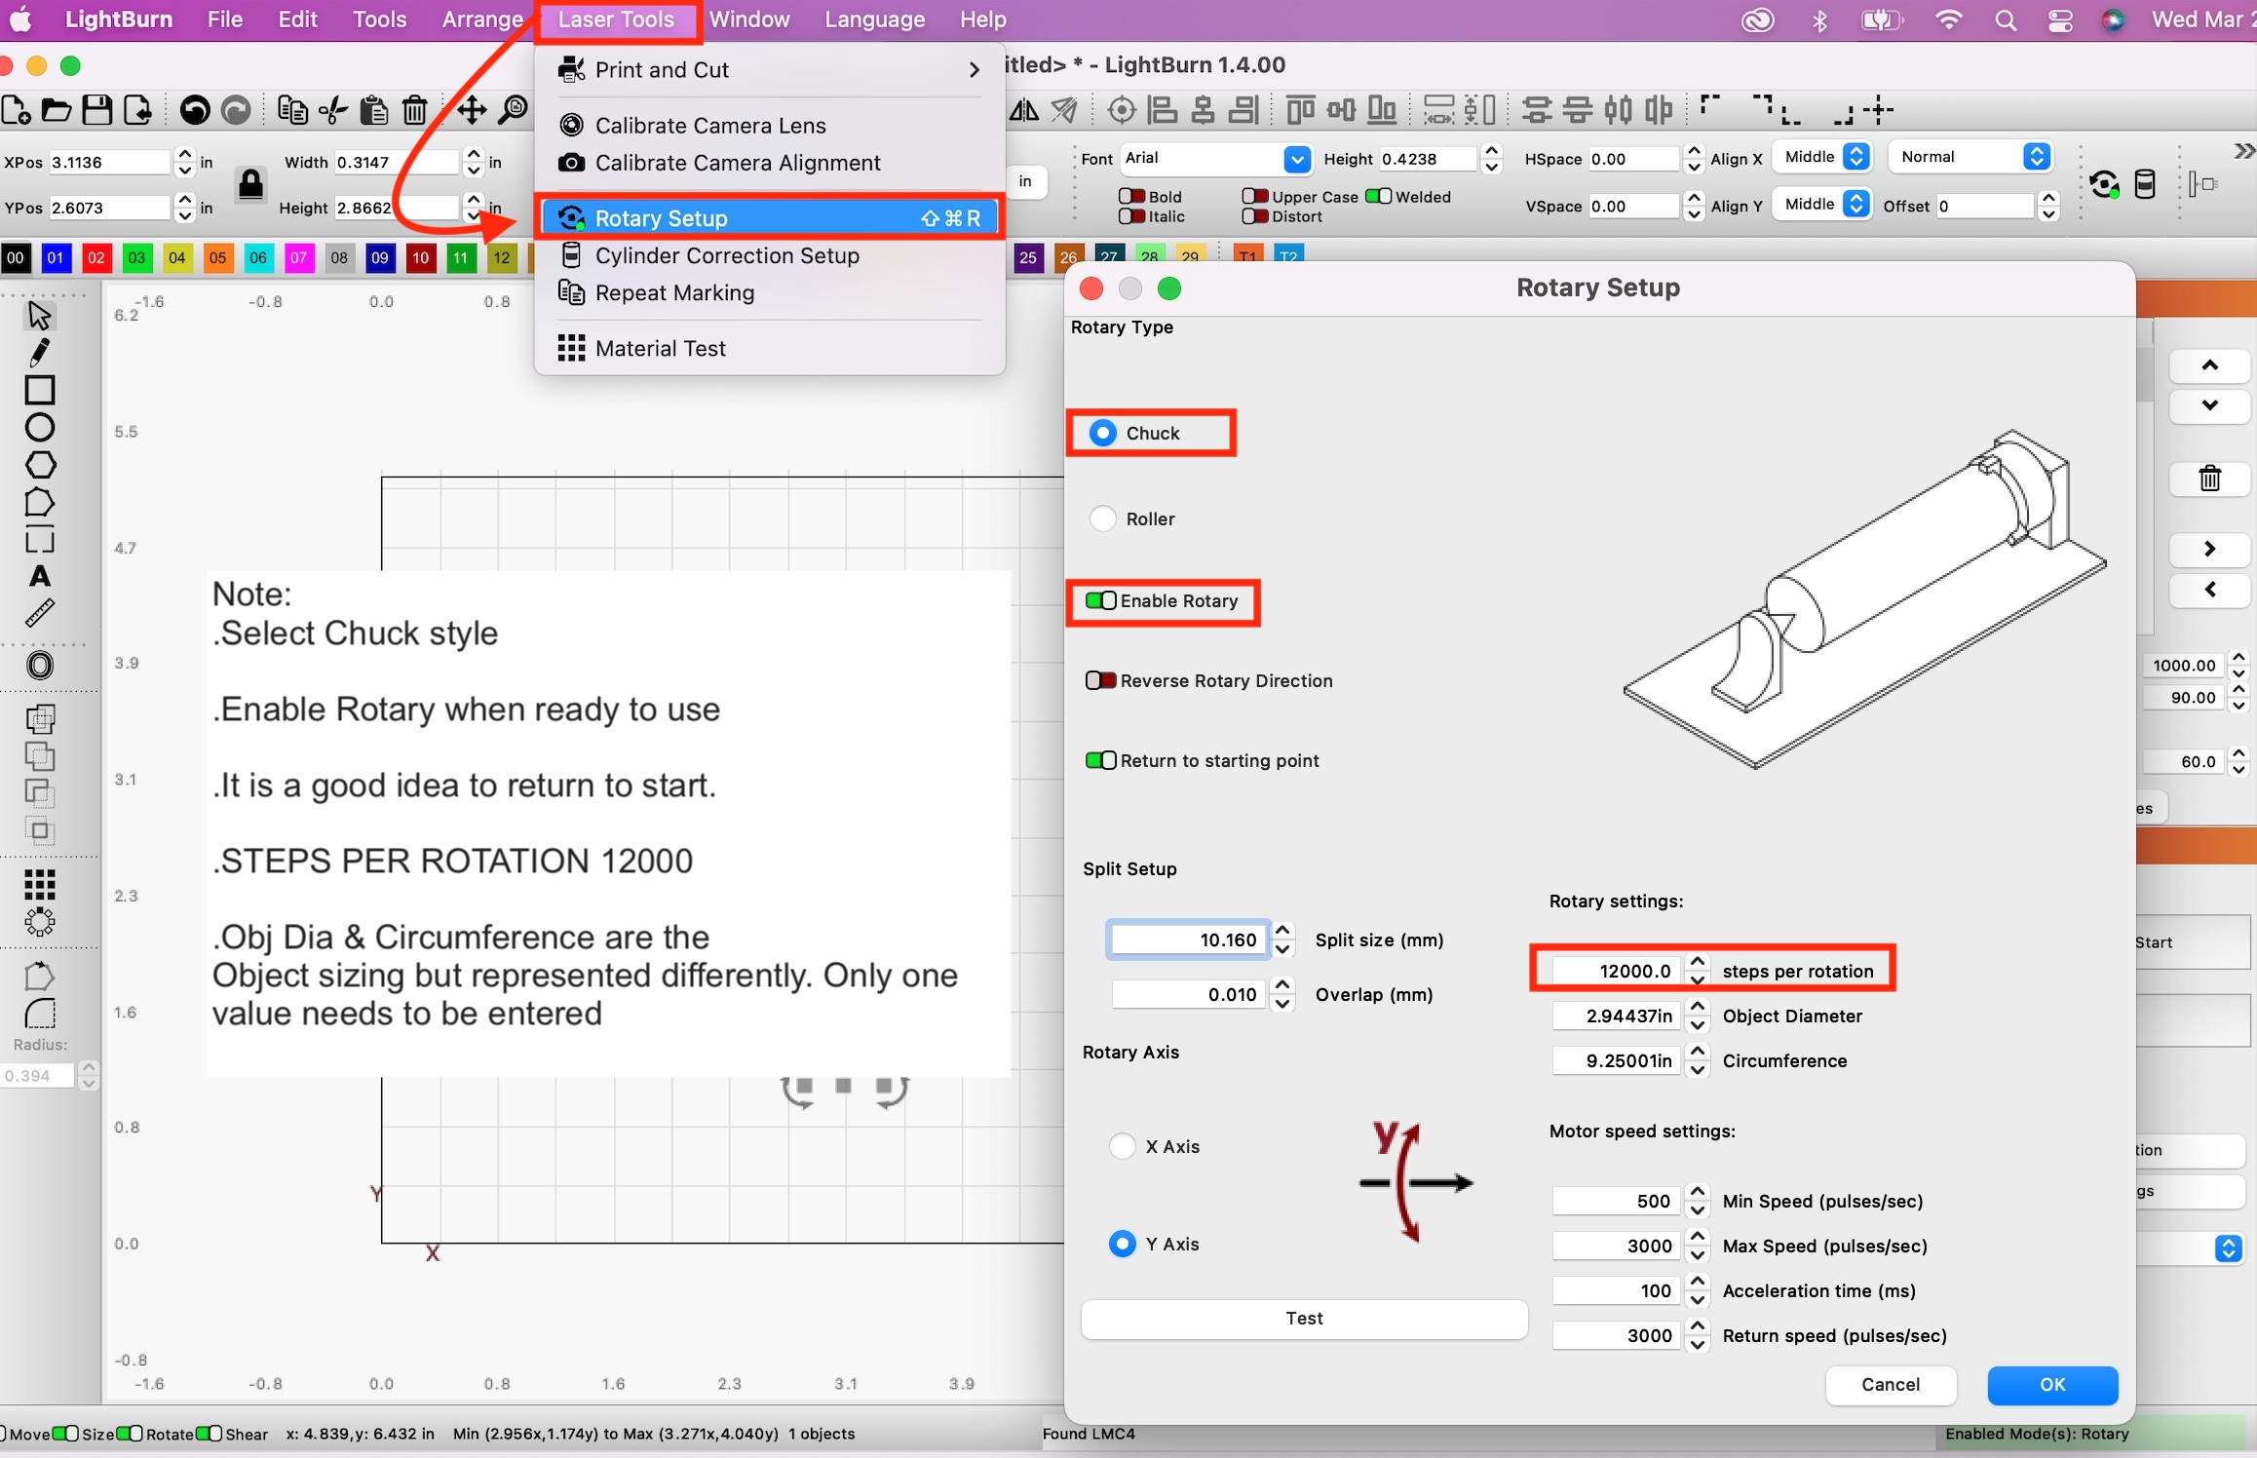Click the Test button for motor speed
Screen dimensions: 2257x1458
[1304, 1318]
